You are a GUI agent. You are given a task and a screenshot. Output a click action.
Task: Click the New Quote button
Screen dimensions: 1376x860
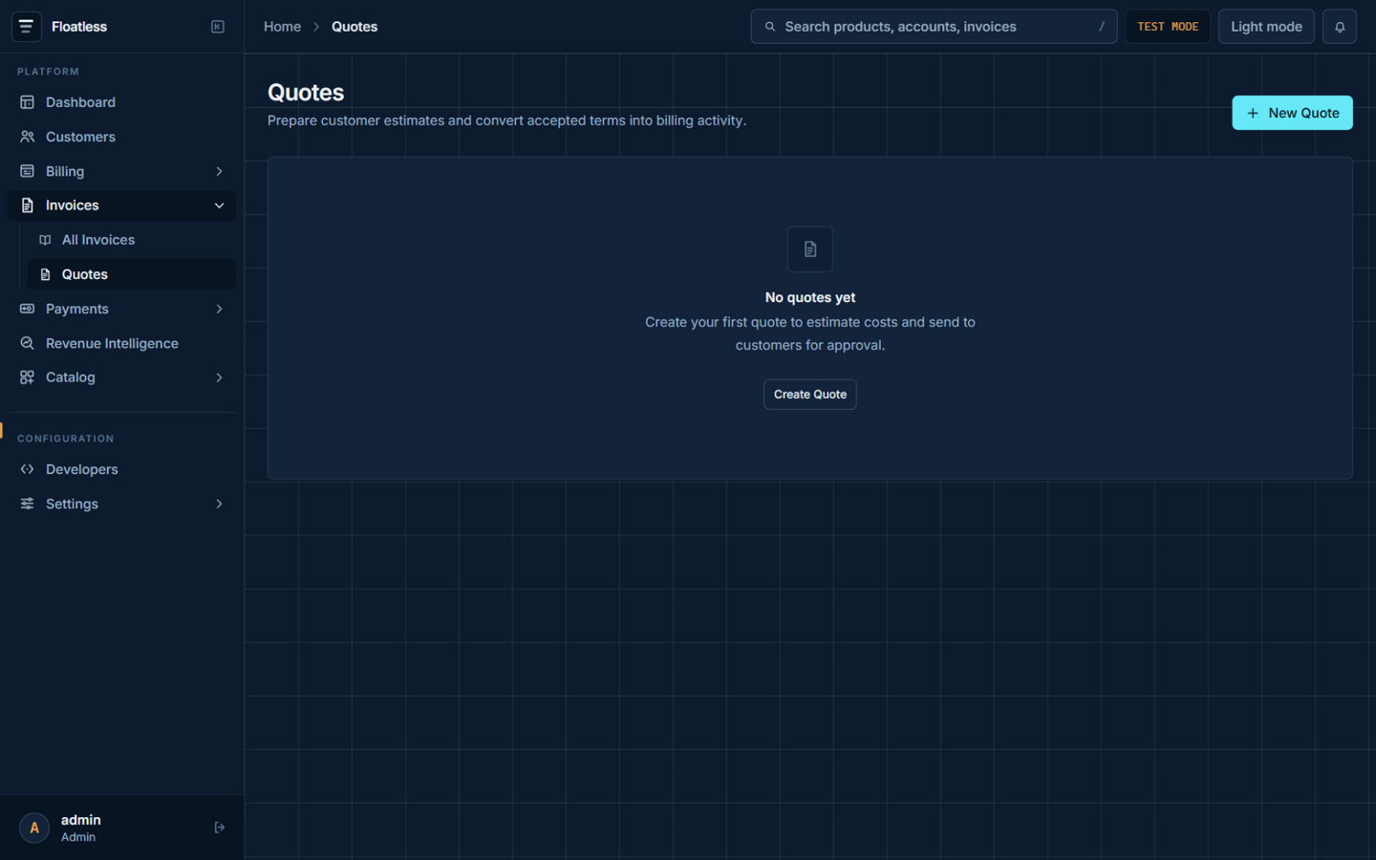[x=1292, y=113]
